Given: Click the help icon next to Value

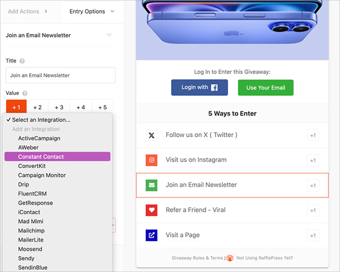Looking at the screenshot, I should (25, 93).
